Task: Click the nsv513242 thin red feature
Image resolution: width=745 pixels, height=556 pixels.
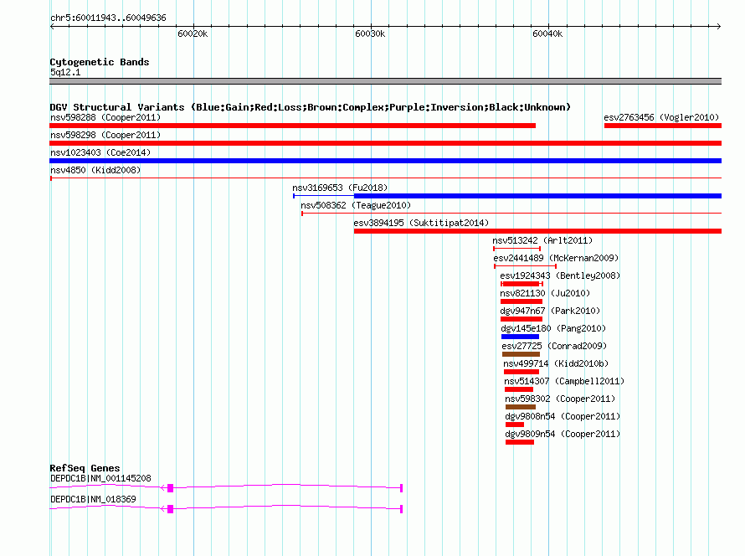Action: tap(517, 249)
